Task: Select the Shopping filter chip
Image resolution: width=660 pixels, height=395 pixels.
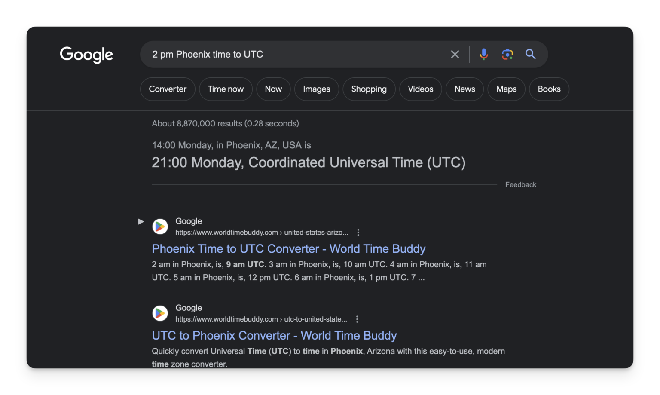Action: 369,89
